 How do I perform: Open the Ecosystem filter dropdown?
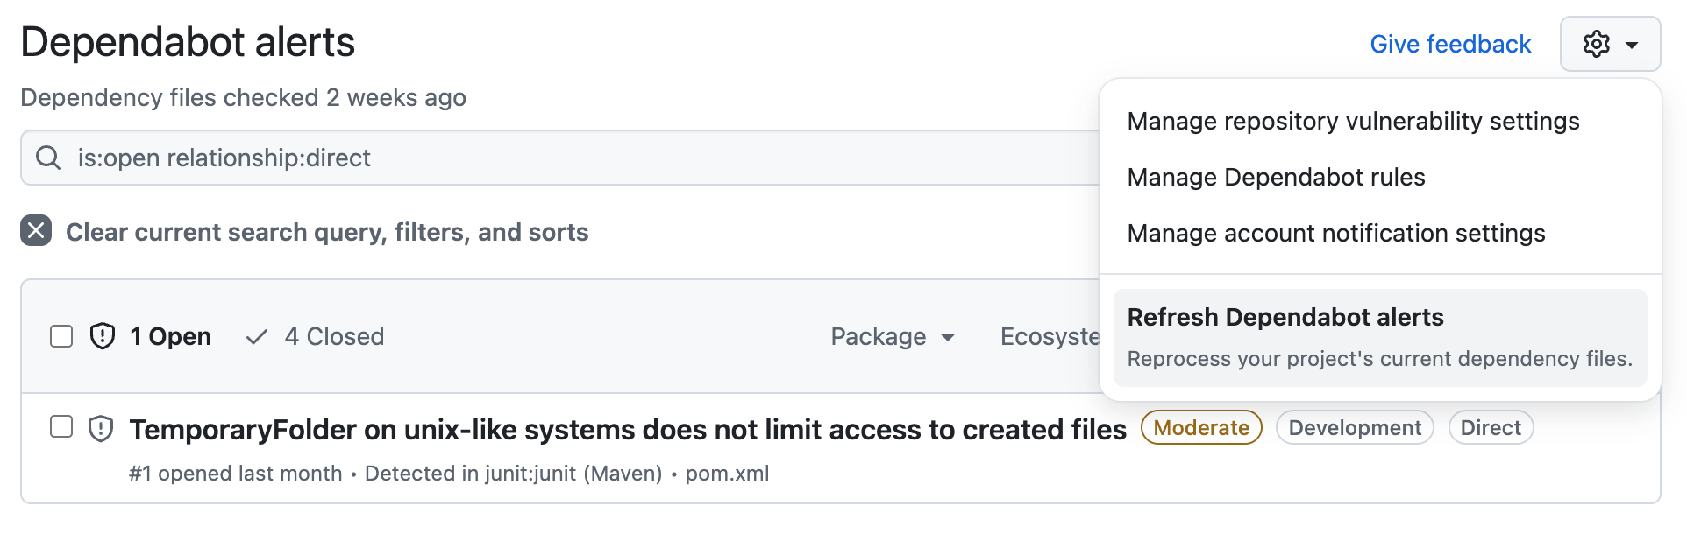1050,337
